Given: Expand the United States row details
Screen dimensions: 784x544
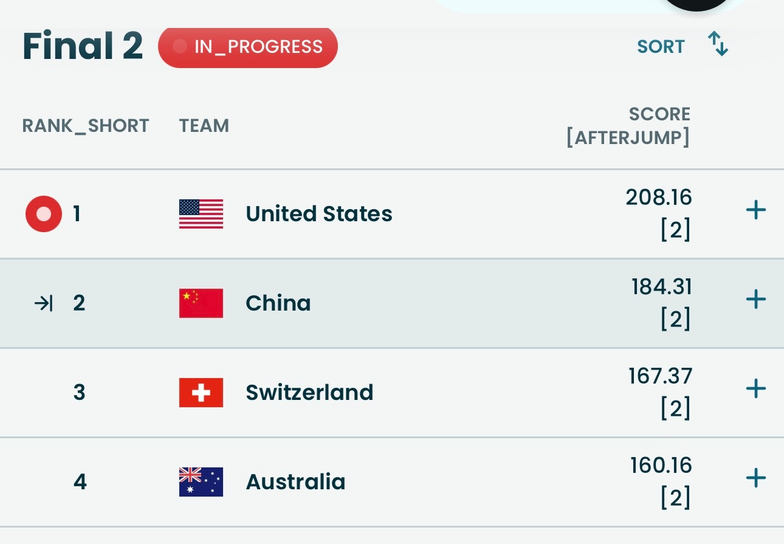Looking at the screenshot, I should click(755, 210).
